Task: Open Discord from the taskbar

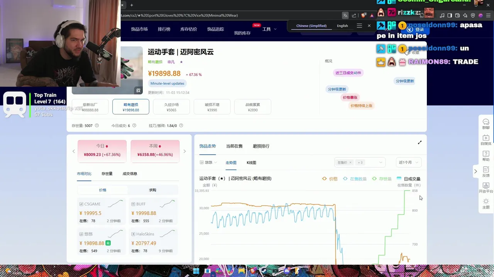Action: (x=287, y=271)
